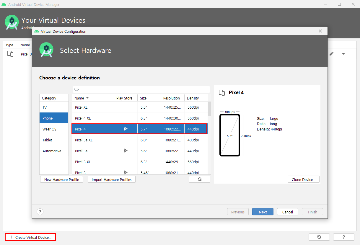Select the Pixel 4 device row
360x245 pixels.
click(140, 129)
